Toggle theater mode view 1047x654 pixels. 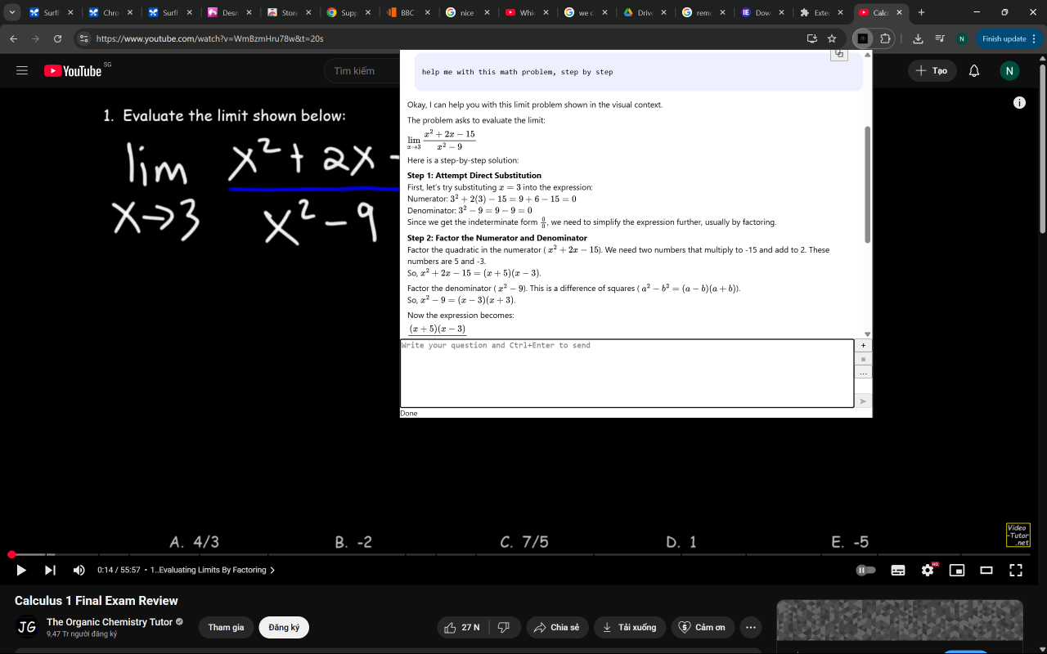(x=986, y=570)
